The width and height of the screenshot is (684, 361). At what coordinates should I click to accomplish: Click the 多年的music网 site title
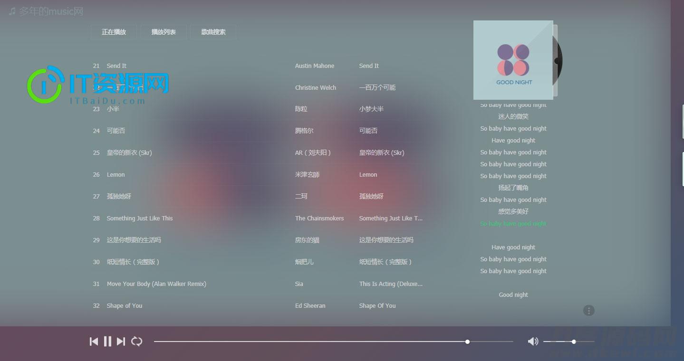coord(51,11)
